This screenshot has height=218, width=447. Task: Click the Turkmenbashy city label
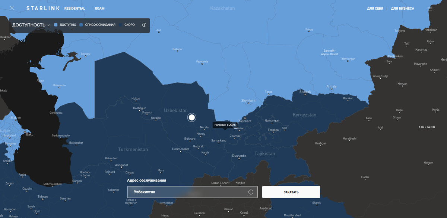pyautogui.click(x=61, y=136)
